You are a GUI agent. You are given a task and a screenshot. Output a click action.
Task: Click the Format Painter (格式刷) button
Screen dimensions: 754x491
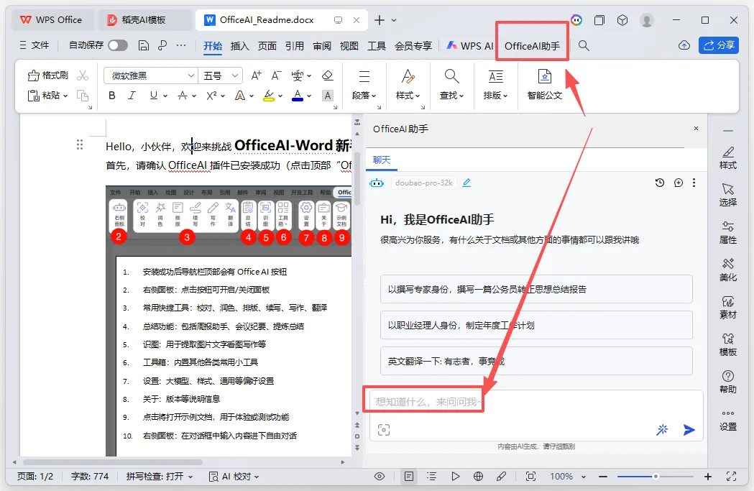point(48,75)
